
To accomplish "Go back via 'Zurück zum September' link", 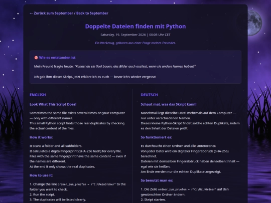I will tap(69, 14).
